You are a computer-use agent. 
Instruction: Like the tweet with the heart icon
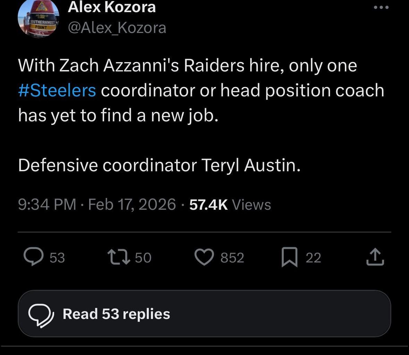coord(205,257)
